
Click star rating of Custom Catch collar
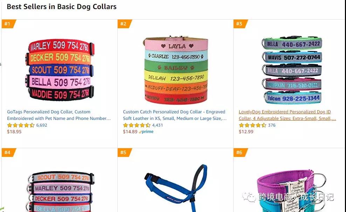click(x=137, y=125)
